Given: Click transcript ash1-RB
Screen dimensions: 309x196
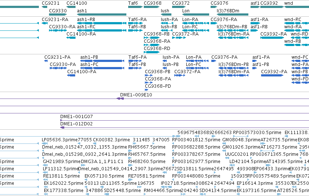Looking at the screenshot, I should [86, 20].
